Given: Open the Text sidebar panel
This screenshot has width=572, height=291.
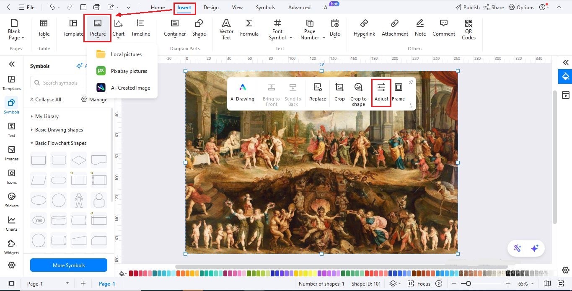Looking at the screenshot, I should (12, 130).
